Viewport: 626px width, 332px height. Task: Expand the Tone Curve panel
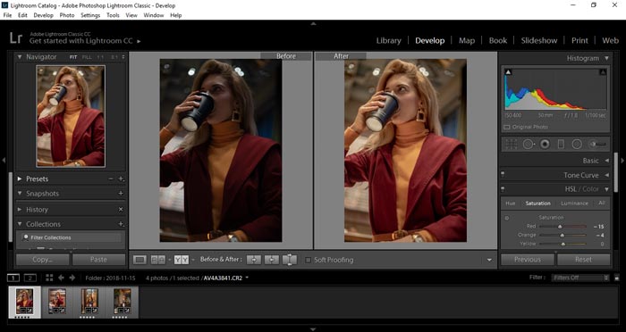pos(606,175)
